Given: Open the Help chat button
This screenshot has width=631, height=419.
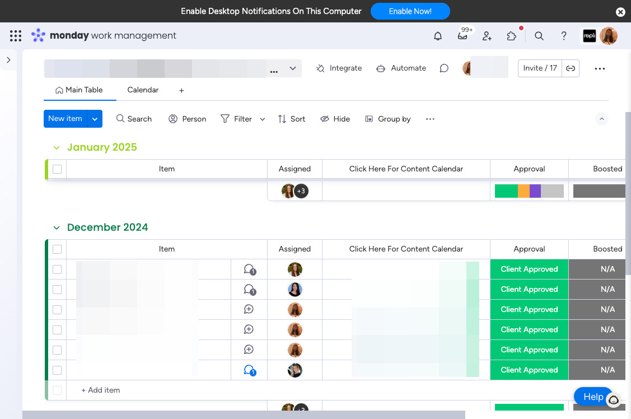Looking at the screenshot, I should (593, 397).
